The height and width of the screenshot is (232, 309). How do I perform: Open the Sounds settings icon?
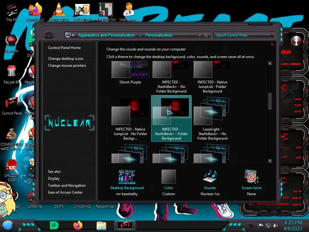210,176
